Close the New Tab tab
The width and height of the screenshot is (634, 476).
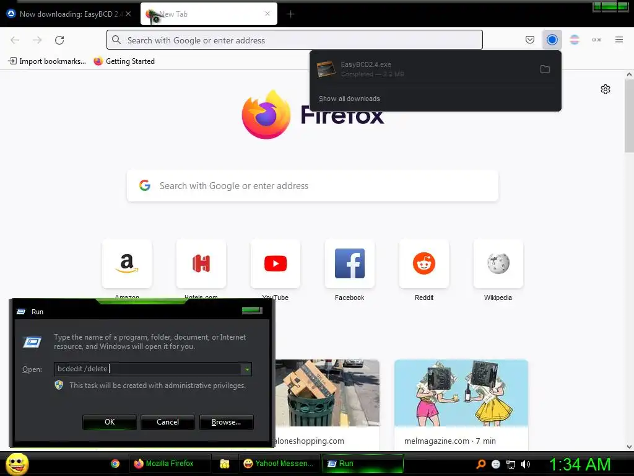(267, 14)
